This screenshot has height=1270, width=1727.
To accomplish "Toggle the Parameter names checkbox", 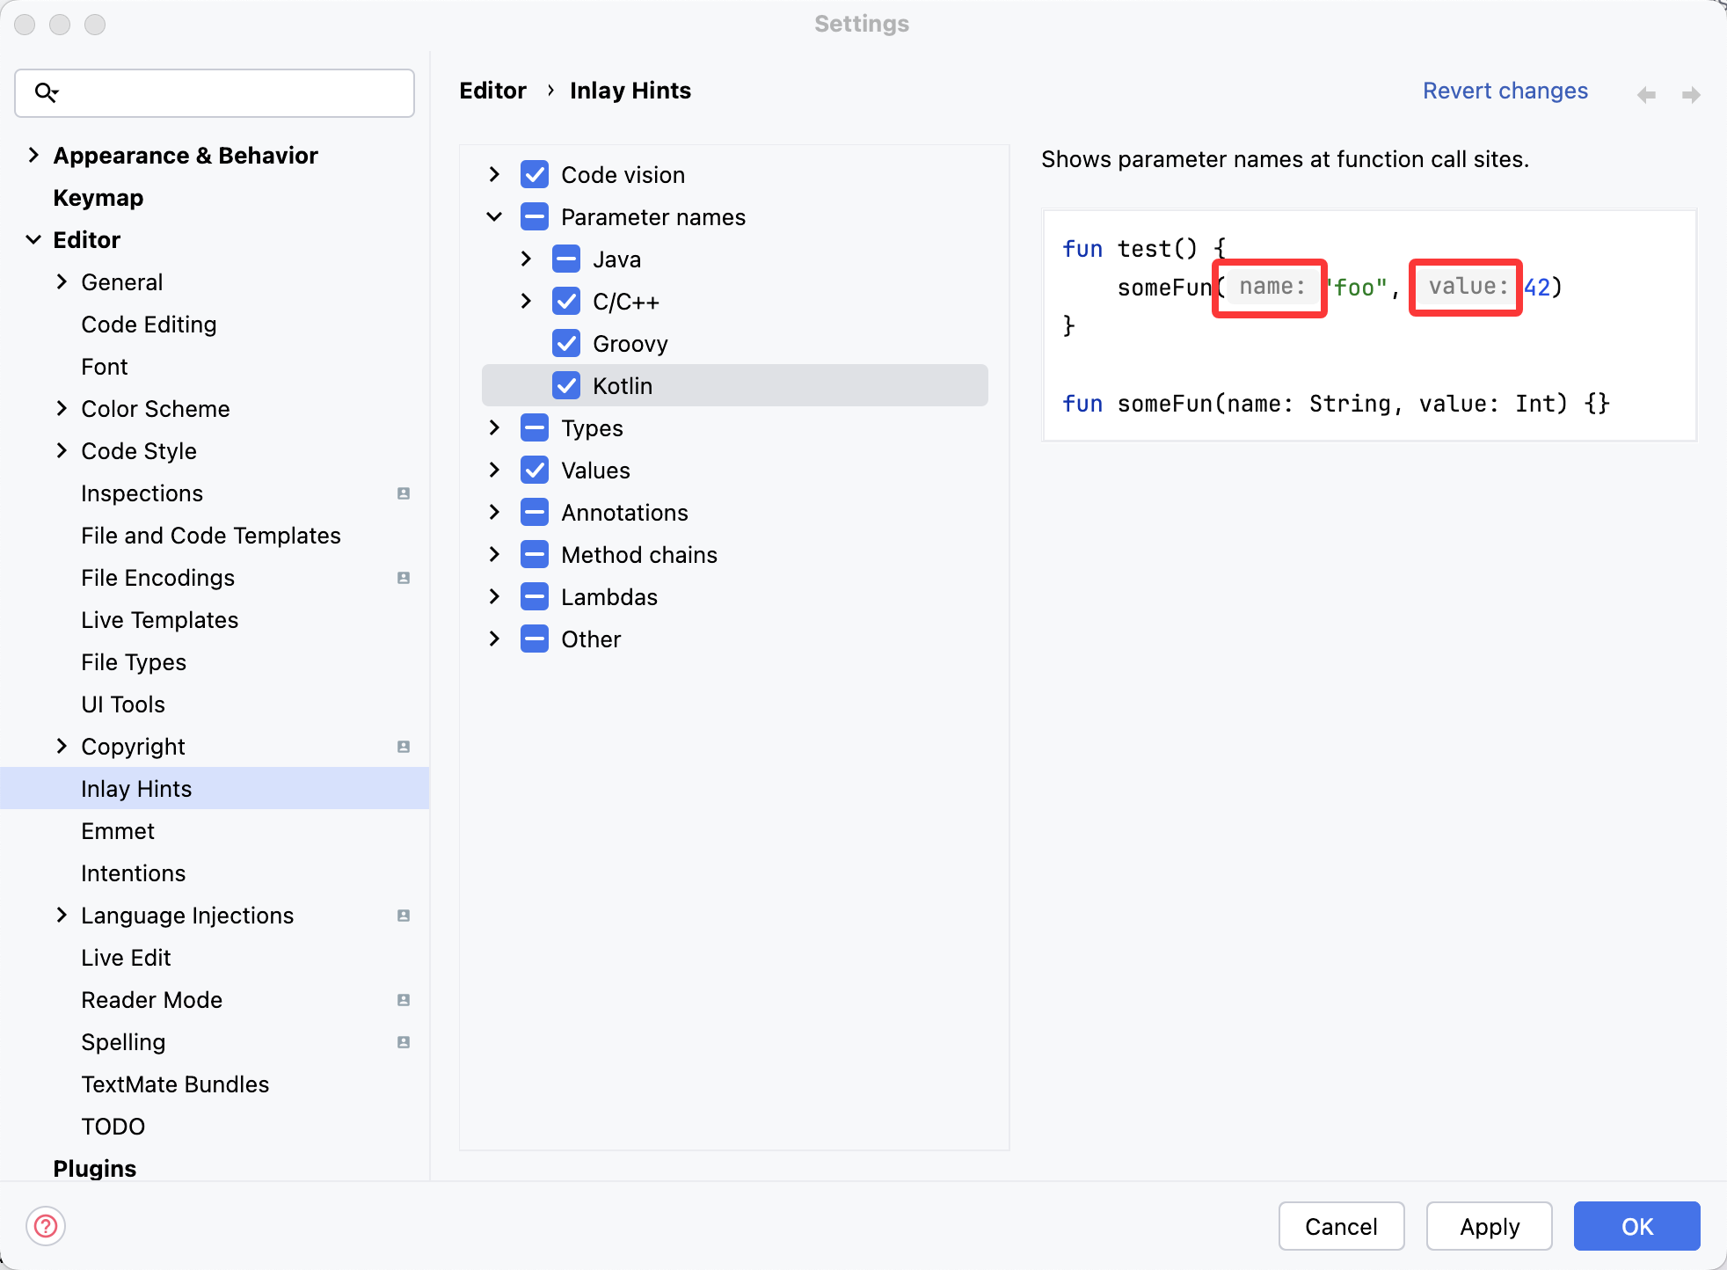I will point(535,216).
